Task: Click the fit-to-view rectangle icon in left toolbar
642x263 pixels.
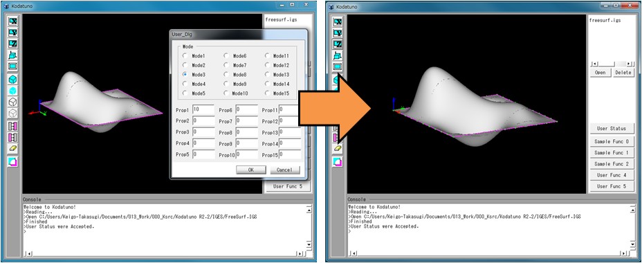Action: tap(13, 66)
